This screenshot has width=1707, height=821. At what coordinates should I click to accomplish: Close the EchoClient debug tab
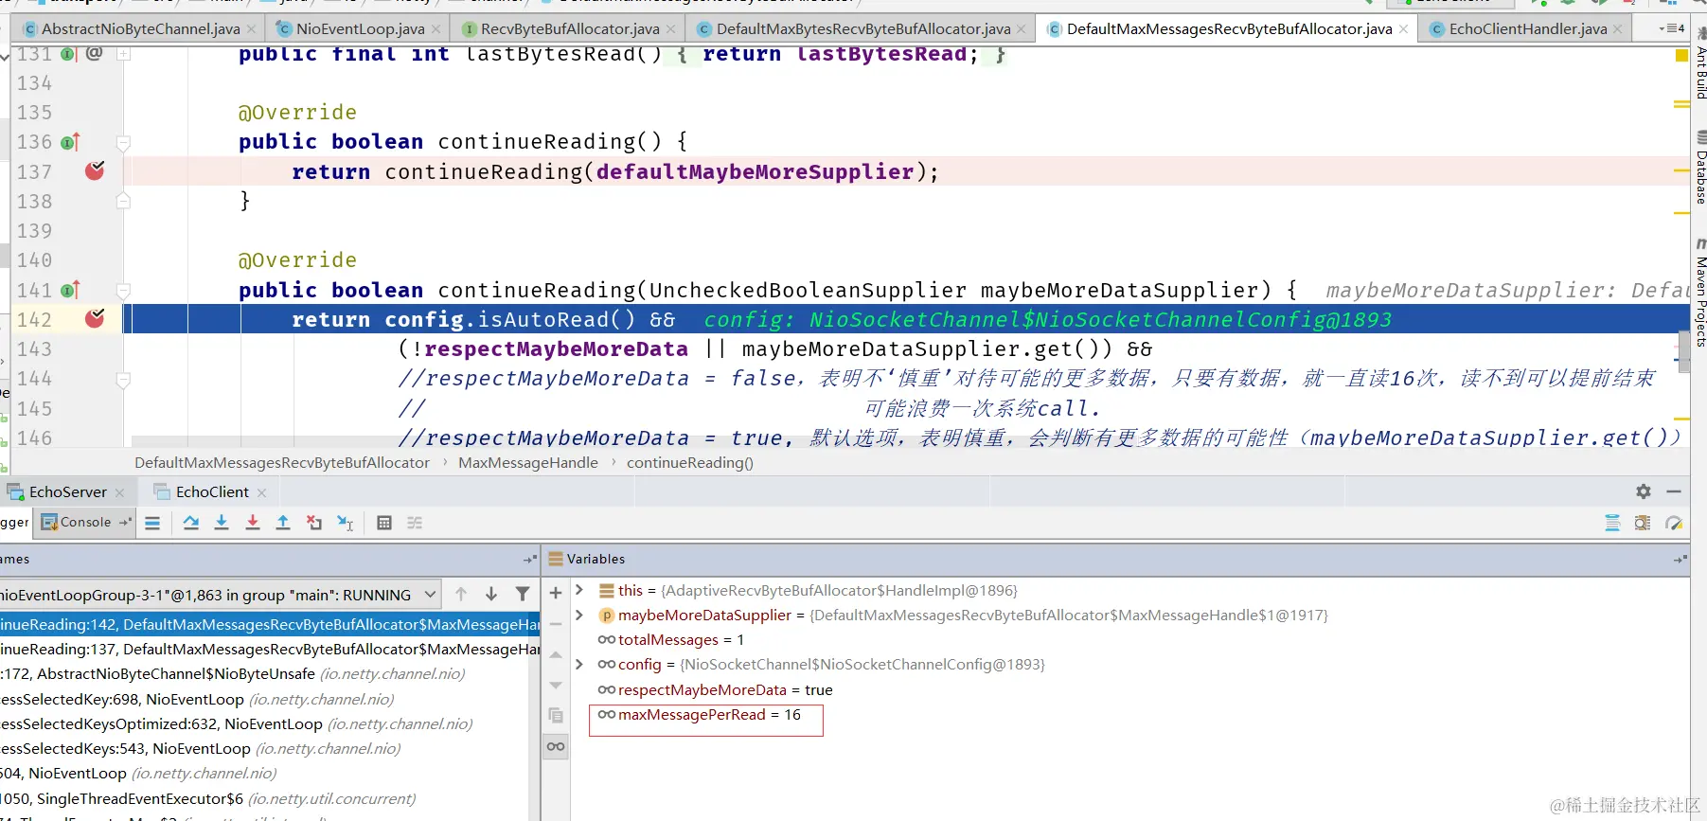(262, 492)
